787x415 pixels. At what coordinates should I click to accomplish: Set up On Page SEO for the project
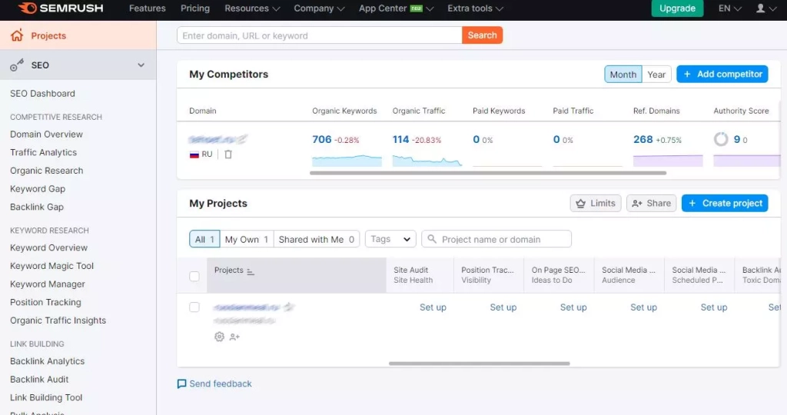click(x=573, y=307)
